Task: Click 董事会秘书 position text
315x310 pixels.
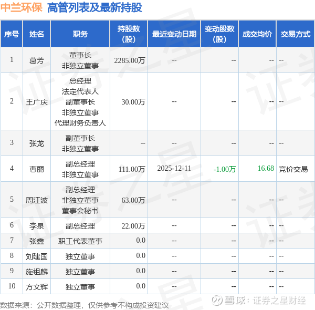Action: 80,211
